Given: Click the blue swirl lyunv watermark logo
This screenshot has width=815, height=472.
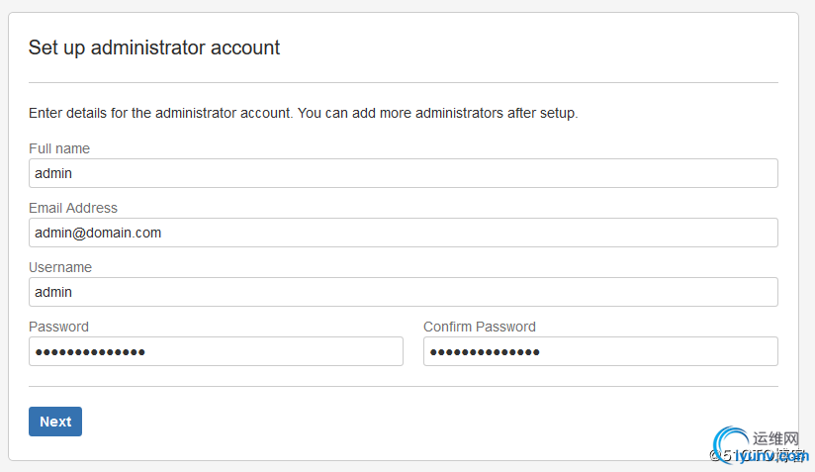Looking at the screenshot, I should [x=730, y=442].
